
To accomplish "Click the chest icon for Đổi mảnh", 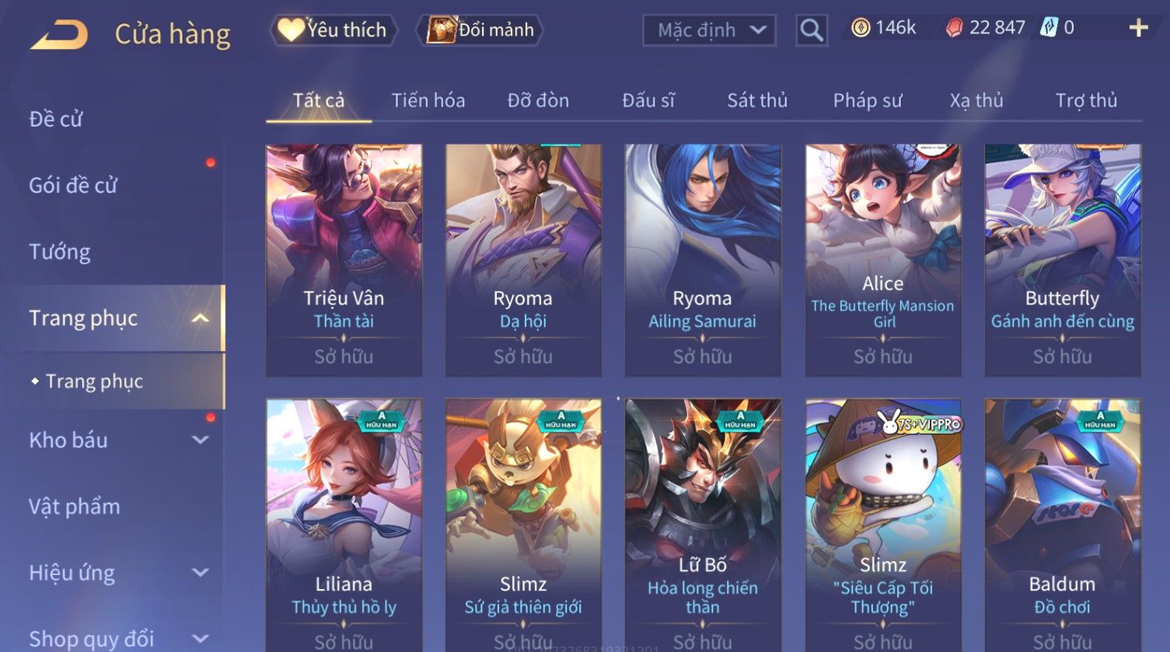I will coord(441,30).
